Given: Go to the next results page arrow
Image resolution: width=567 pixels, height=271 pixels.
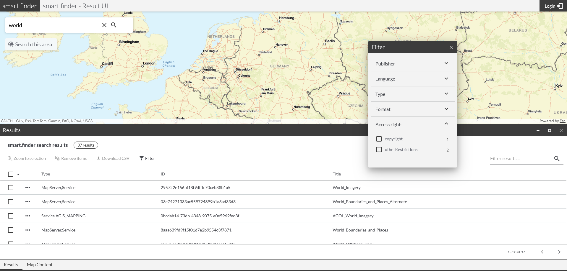Looking at the screenshot, I should click(x=559, y=252).
